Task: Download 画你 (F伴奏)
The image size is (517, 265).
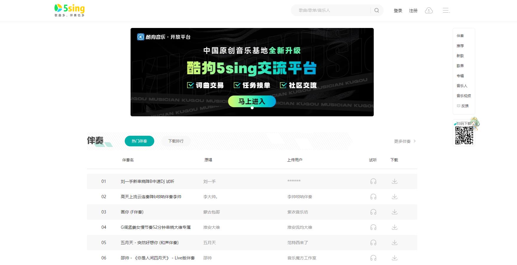Action: tap(395, 212)
